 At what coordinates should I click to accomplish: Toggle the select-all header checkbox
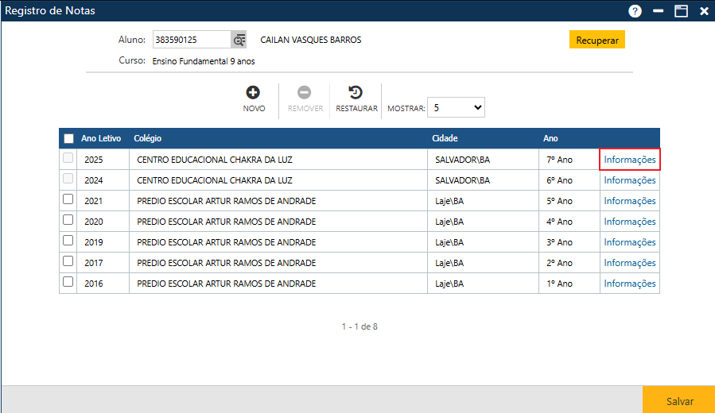(x=68, y=138)
